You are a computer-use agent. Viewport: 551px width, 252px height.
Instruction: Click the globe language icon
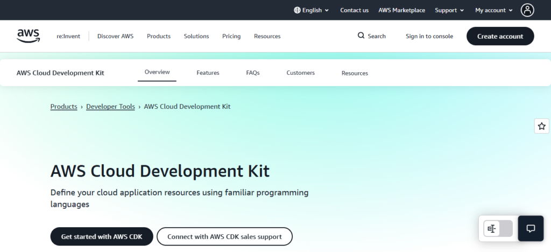(297, 10)
